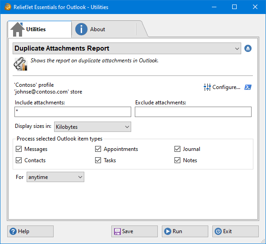Select the Utilities tab
The image size is (266, 244).
40,29
